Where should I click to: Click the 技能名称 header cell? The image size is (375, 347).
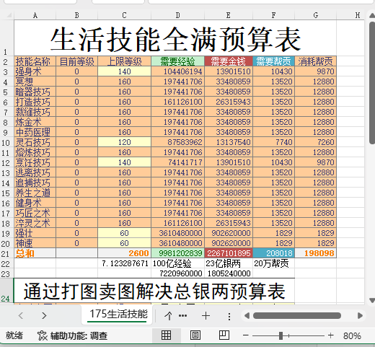35,61
